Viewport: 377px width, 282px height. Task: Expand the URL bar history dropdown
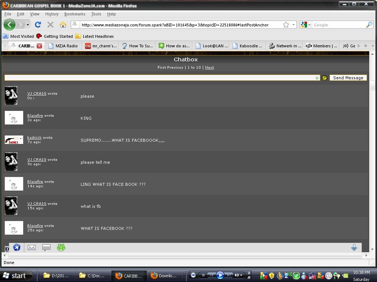pyautogui.click(x=293, y=25)
